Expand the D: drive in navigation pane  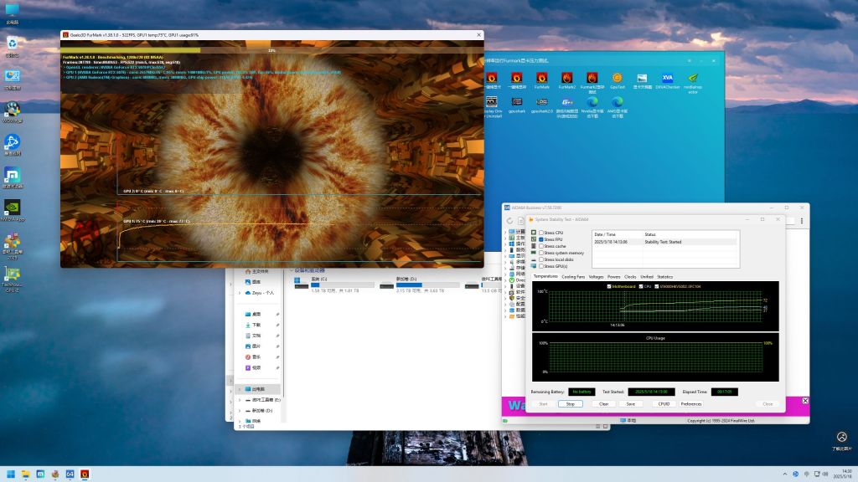click(x=240, y=411)
